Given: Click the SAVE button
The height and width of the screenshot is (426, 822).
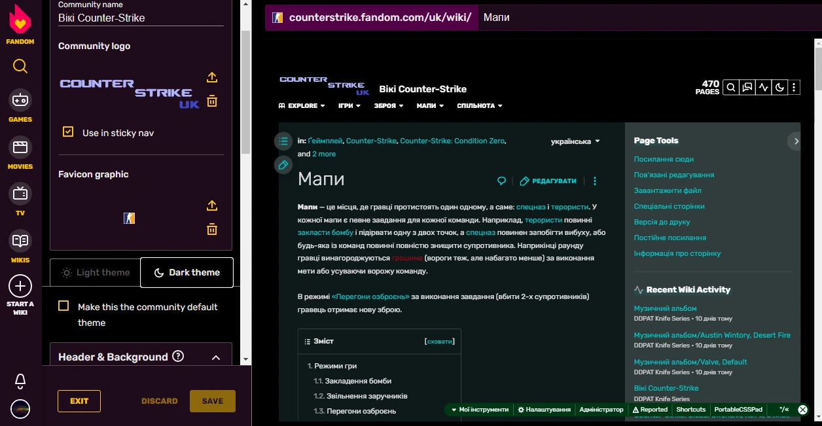Looking at the screenshot, I should pos(213,401).
